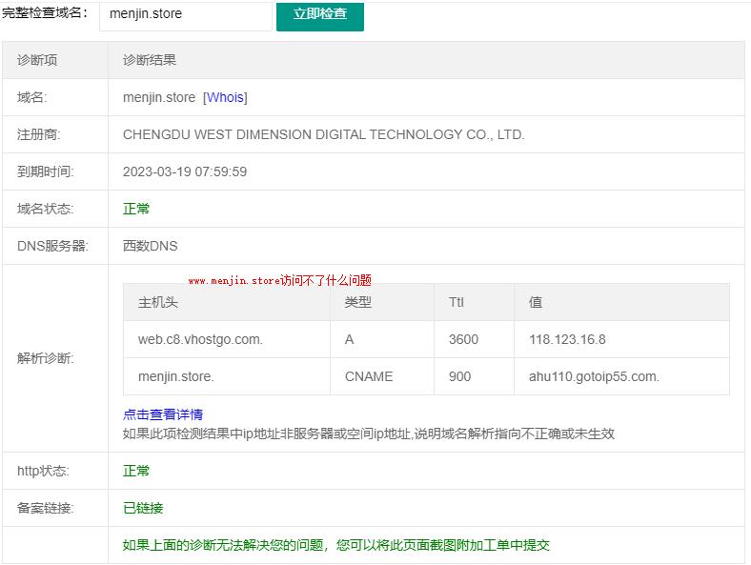Click the 主机头 table header
This screenshot has height=565, width=751.
pos(158,302)
